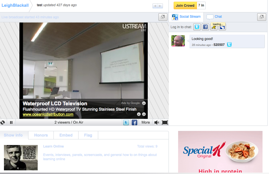
Task: Enter fullscreen video mode
Action: (x=165, y=122)
